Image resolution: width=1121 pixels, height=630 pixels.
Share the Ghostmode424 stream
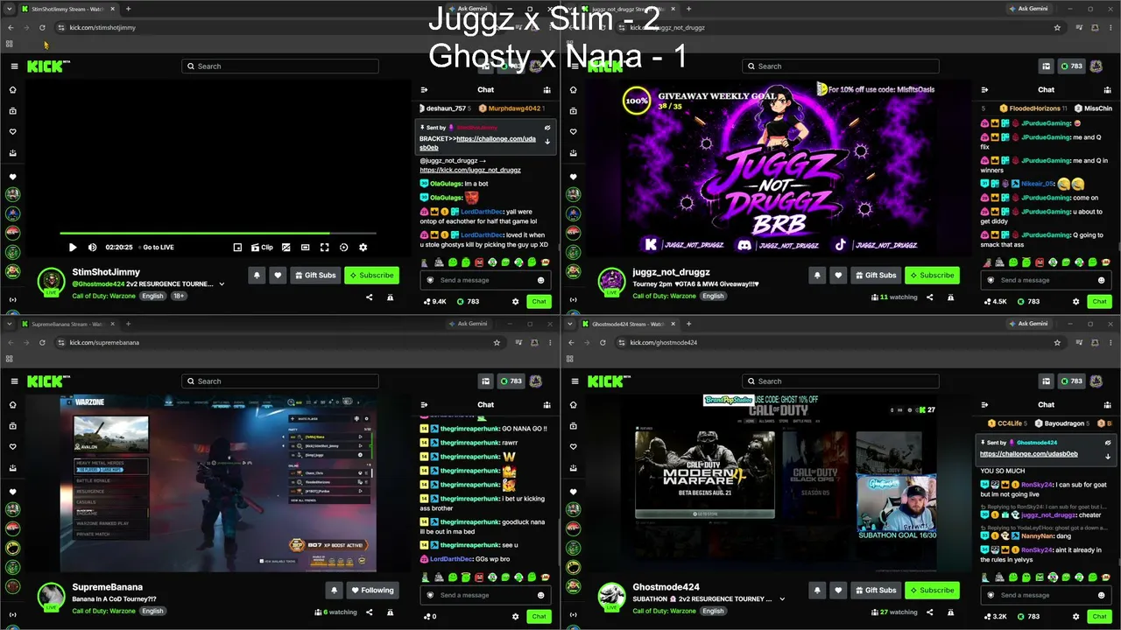pos(929,612)
